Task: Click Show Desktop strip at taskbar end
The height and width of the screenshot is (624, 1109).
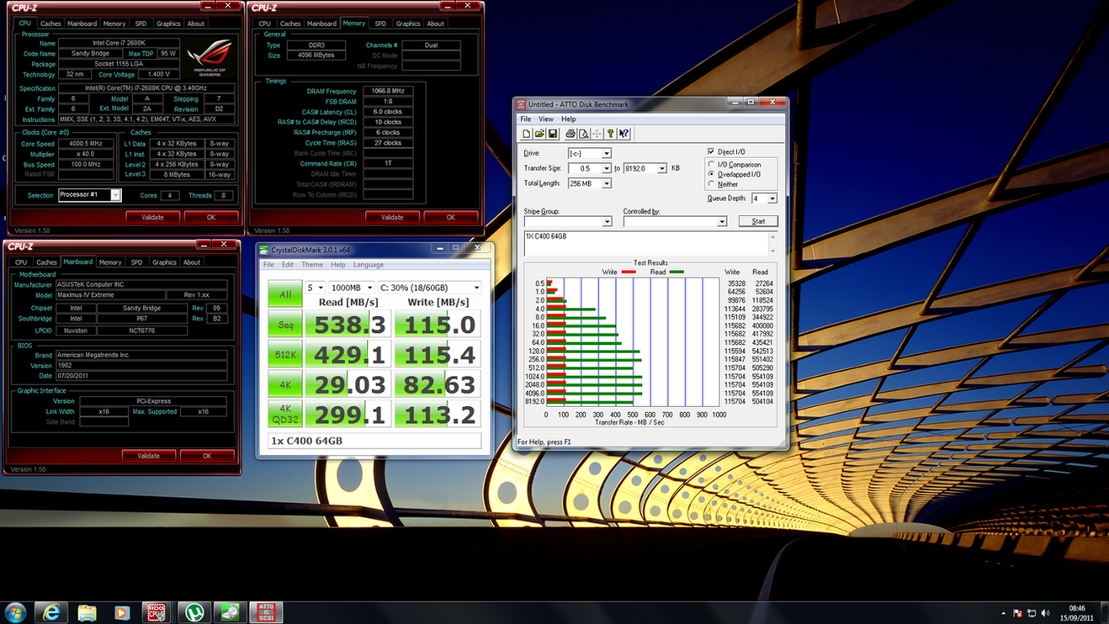Action: tap(1103, 613)
